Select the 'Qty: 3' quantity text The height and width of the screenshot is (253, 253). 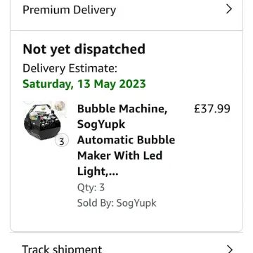(91, 188)
